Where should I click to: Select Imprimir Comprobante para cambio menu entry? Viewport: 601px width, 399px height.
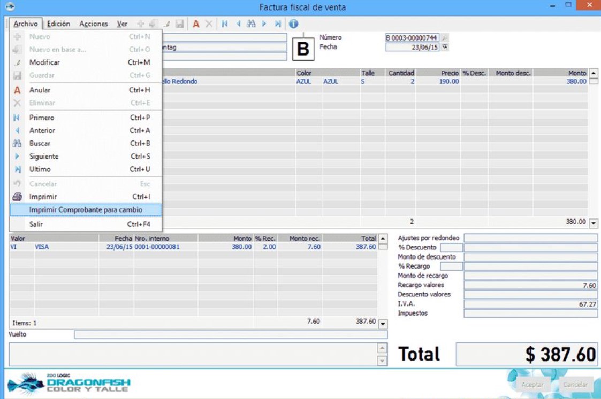pos(86,210)
